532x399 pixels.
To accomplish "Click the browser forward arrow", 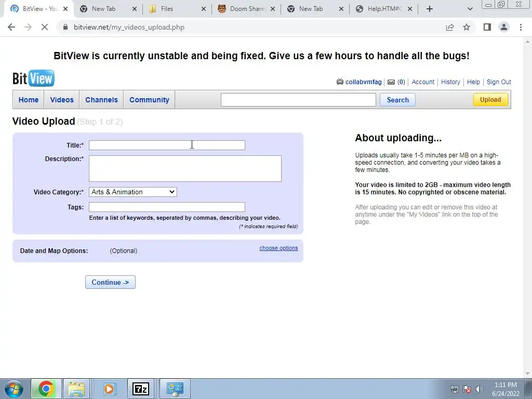I will point(28,27).
